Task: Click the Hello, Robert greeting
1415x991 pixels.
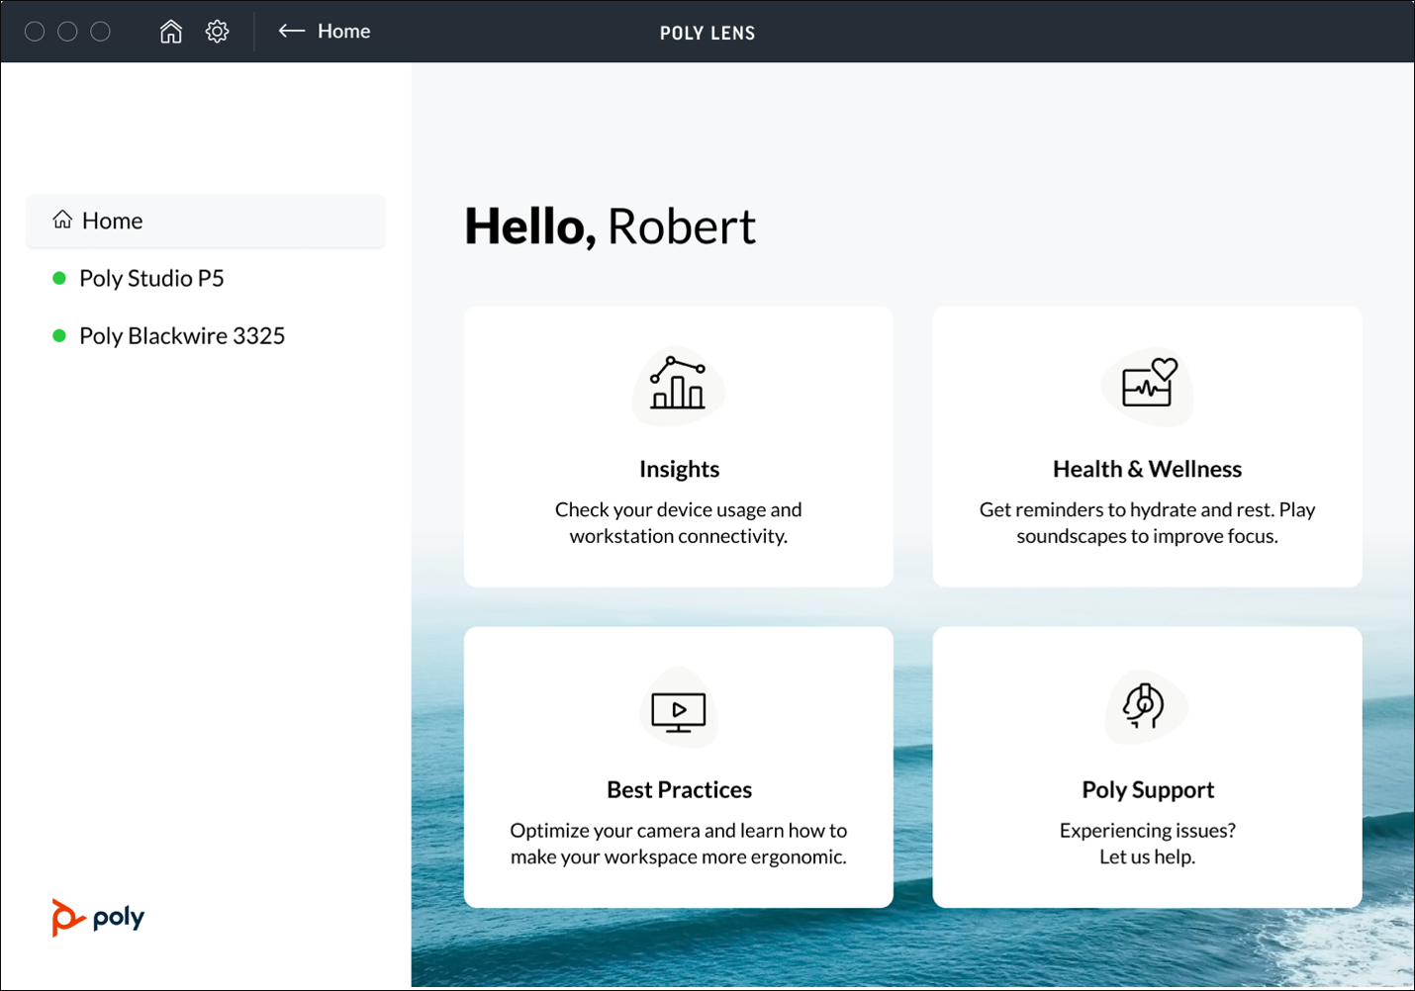Action: (x=610, y=225)
